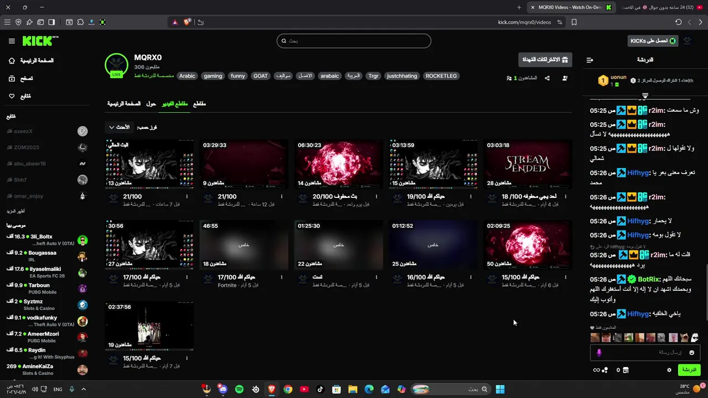The width and height of the screenshot is (708, 398).
Task: Open followed channel azeezX
Action: pos(47,131)
